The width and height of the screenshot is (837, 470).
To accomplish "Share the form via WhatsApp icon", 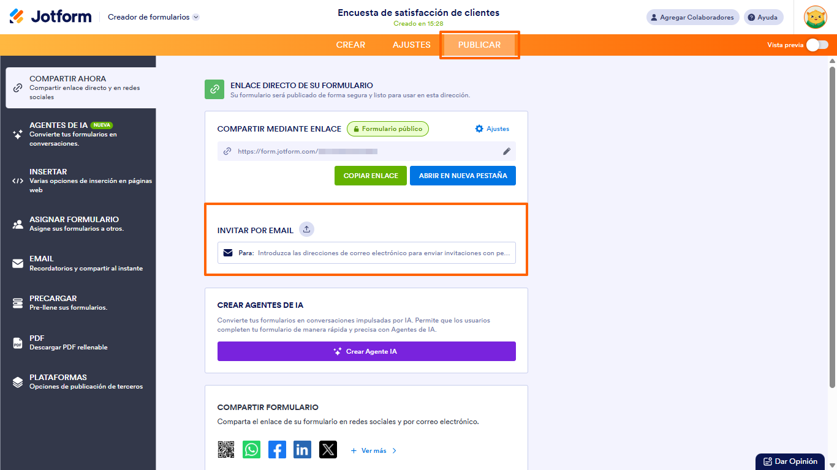I will 251,450.
